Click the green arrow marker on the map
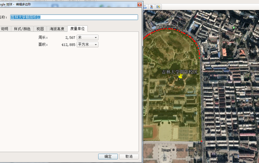 tap(234, 28)
